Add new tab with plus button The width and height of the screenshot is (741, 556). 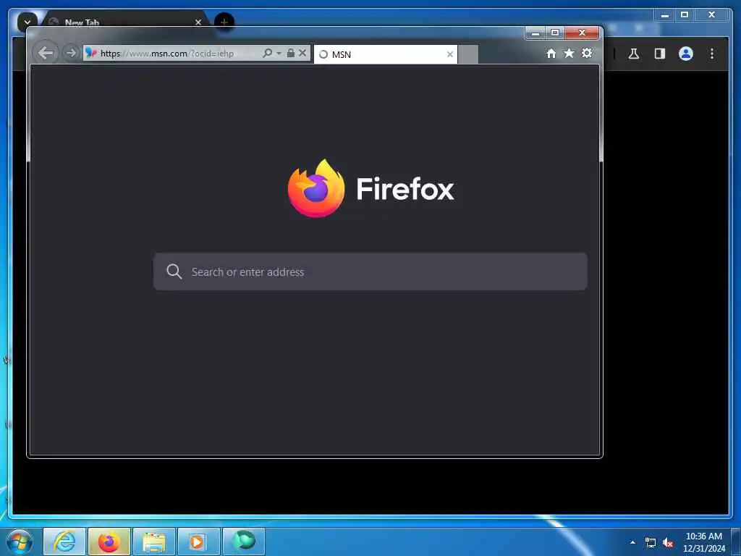point(224,22)
